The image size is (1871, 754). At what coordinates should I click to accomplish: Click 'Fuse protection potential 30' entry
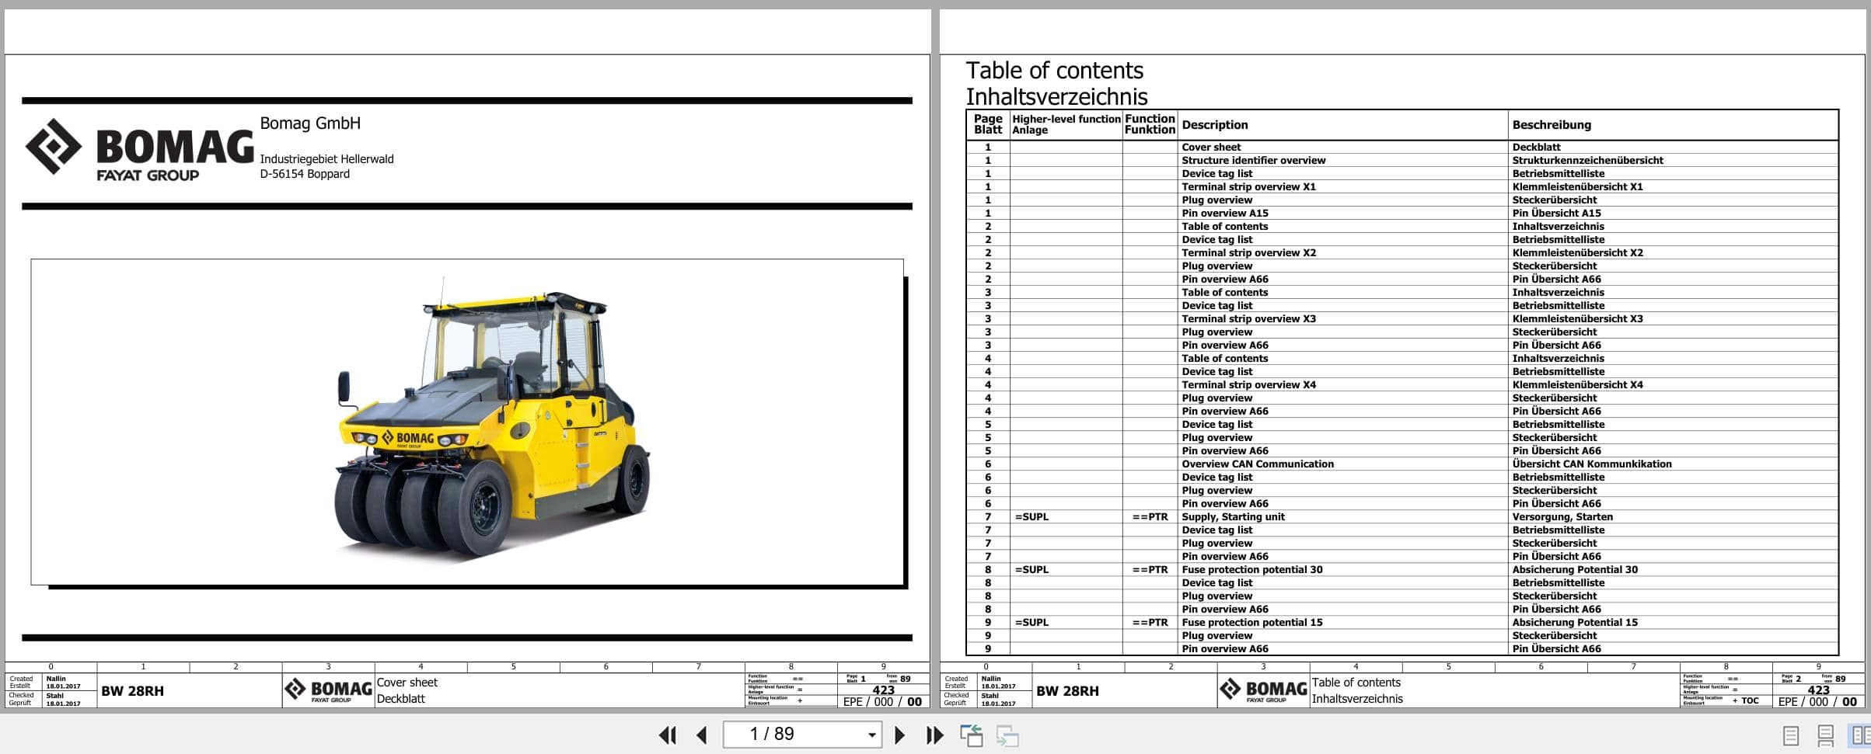(x=1251, y=570)
